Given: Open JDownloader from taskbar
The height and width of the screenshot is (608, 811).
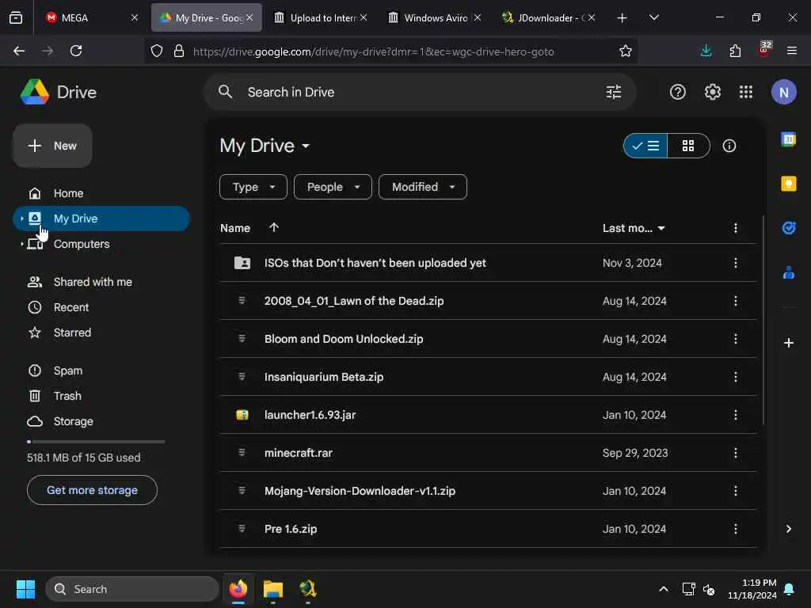Looking at the screenshot, I should pos(307,589).
